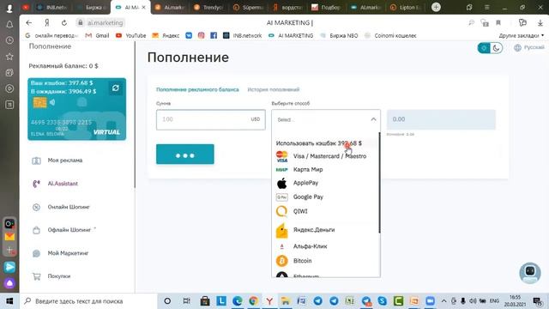Image resolution: width=549 pixels, height=309 pixels.
Task: Open browser sidebar notifications bell
Action: coord(9,24)
